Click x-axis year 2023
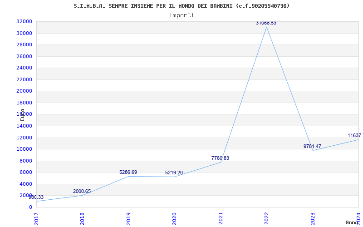 313,219
